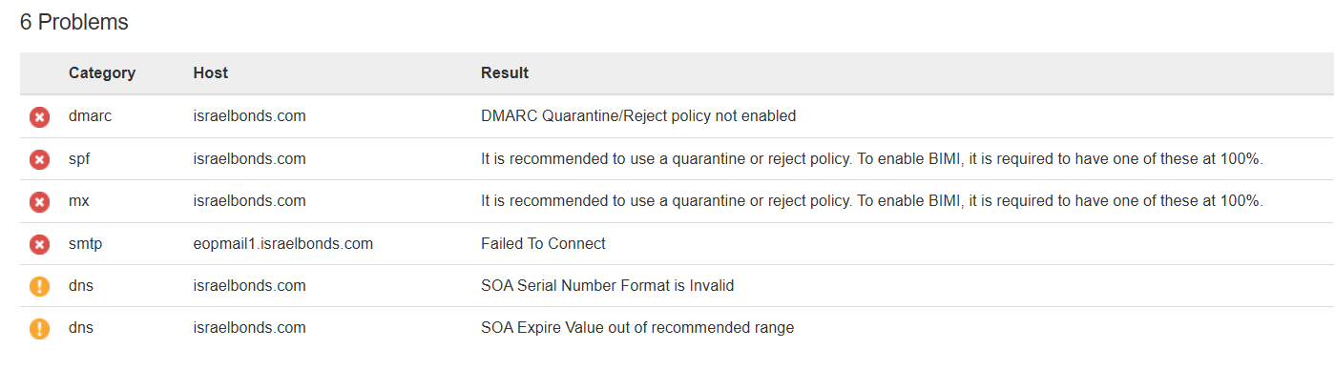Viewport: 1335px width, 370px height.
Task: Click the orange warning icon for SOA Serial
Action: [39, 286]
